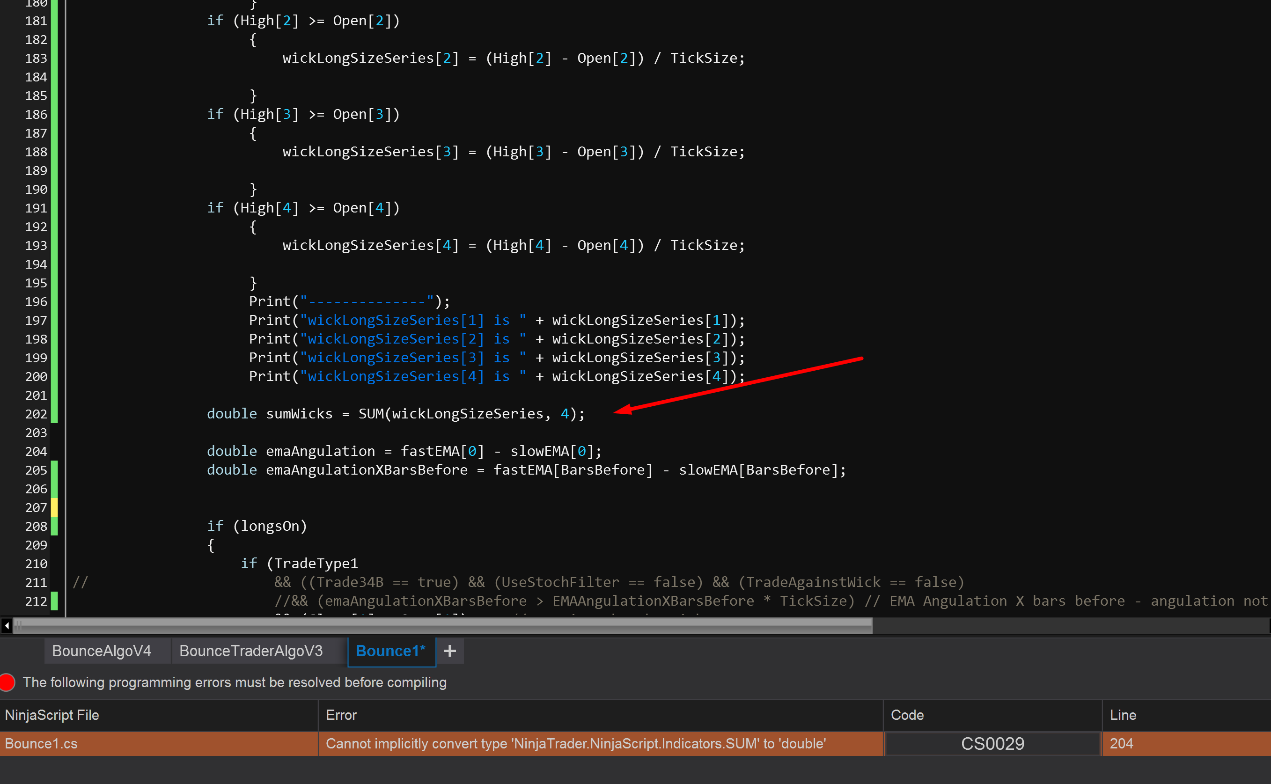Image resolution: width=1271 pixels, height=784 pixels.
Task: Click the 'The following programming errors' message
Action: click(235, 682)
